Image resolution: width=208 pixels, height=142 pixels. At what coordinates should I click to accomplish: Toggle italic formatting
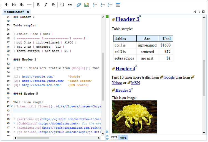(x=46, y=5)
